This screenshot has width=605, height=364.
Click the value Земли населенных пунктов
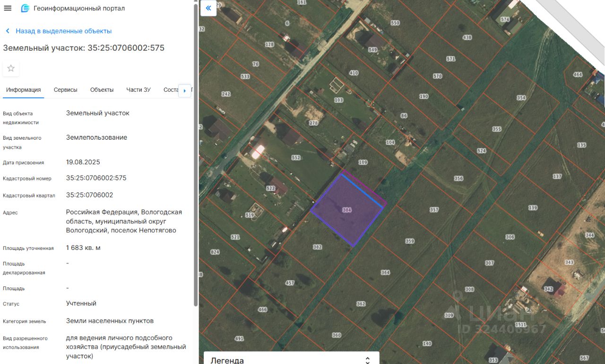(x=110, y=321)
